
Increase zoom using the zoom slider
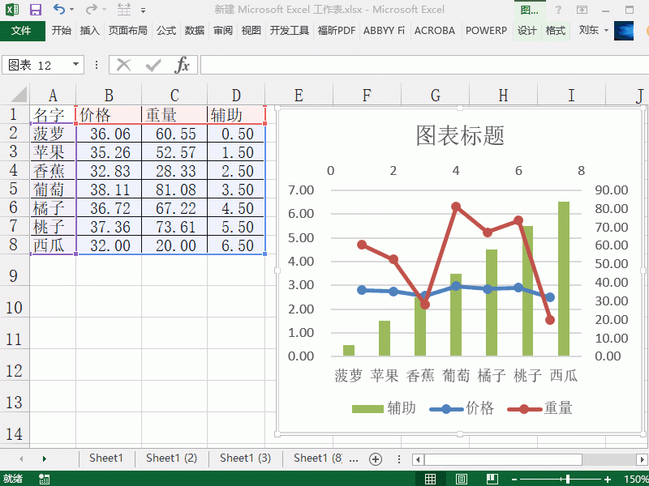tap(607, 478)
